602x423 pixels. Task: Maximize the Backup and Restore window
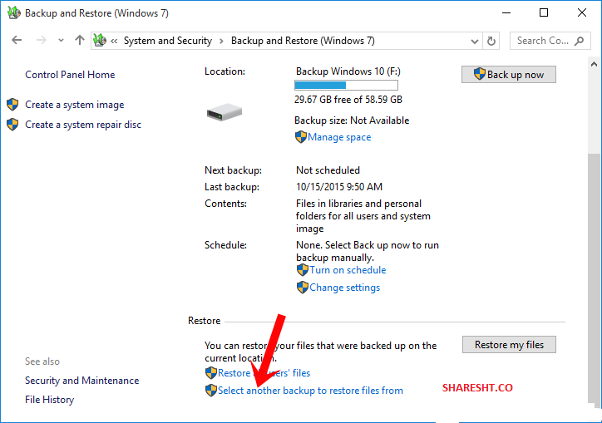point(544,12)
